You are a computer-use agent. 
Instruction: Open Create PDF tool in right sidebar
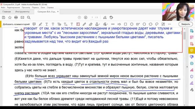192,44
